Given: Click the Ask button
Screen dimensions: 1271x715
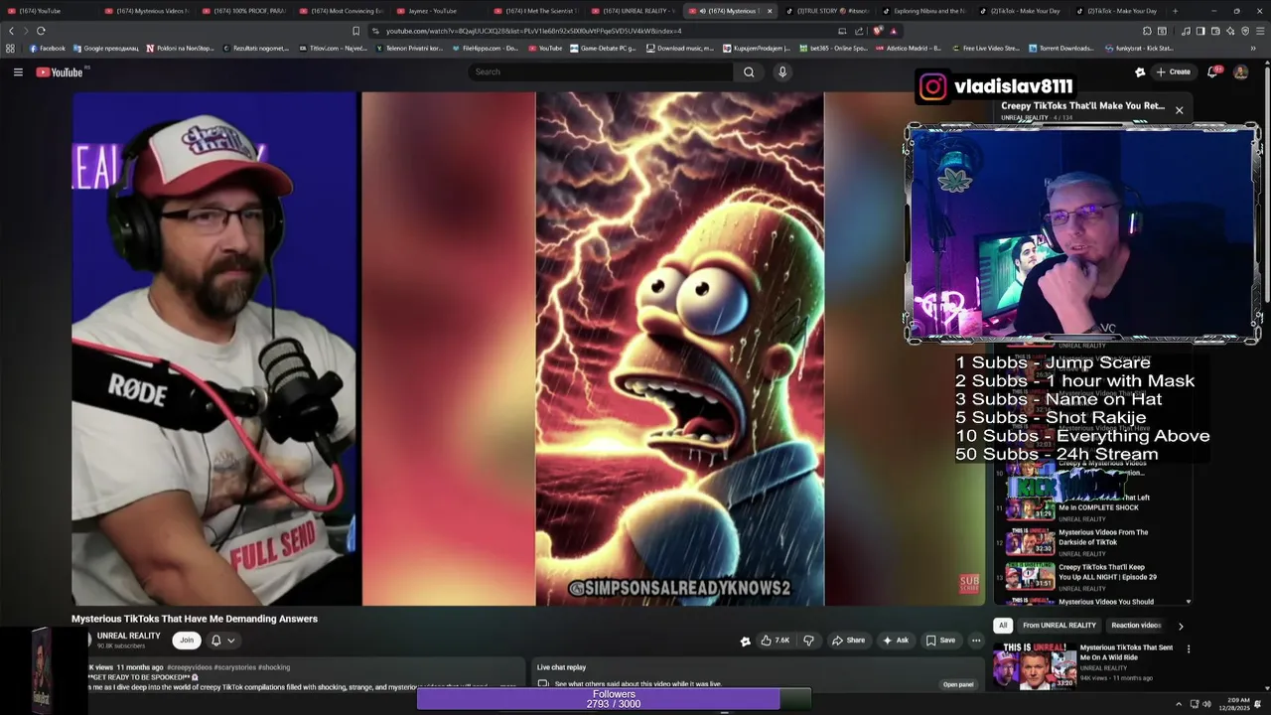Looking at the screenshot, I should click(896, 641).
